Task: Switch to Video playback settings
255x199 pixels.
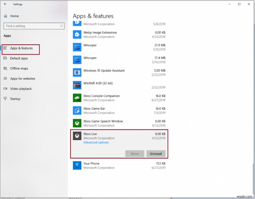Action: point(21,89)
